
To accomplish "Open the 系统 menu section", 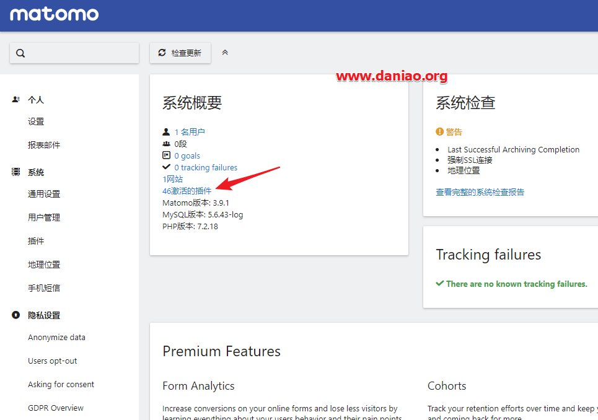I will pyautogui.click(x=36, y=172).
